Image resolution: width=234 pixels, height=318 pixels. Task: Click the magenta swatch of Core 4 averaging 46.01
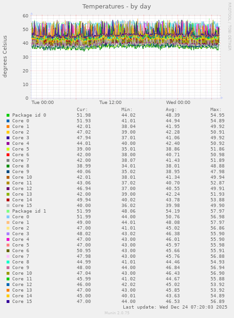coord(8,239)
